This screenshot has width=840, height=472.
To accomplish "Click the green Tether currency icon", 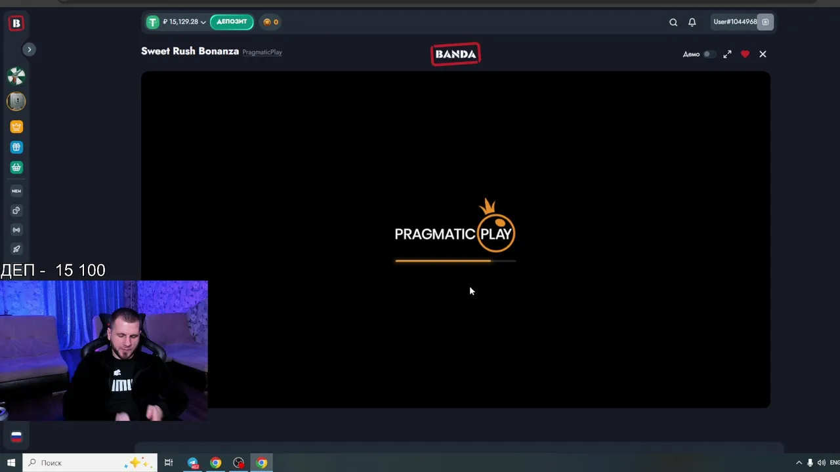I will [x=153, y=22].
